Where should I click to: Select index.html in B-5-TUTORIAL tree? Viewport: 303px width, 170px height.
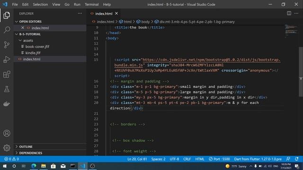pyautogui.click(x=32, y=59)
